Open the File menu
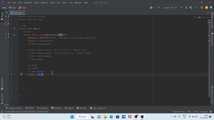Image resolution: width=214 pixels, height=120 pixels. [x=9, y=3]
